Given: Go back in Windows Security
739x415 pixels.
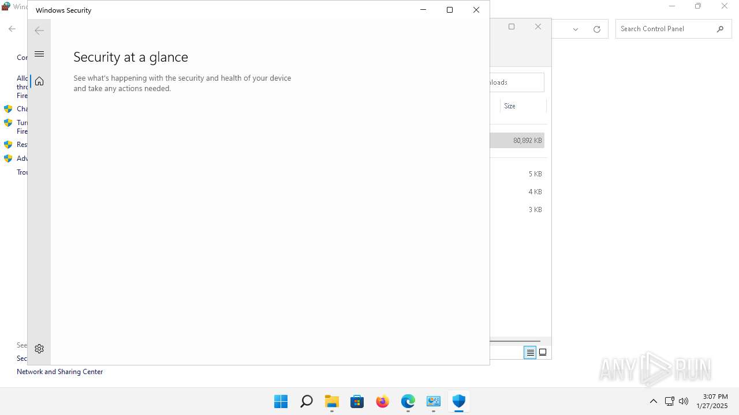Looking at the screenshot, I should (x=39, y=31).
